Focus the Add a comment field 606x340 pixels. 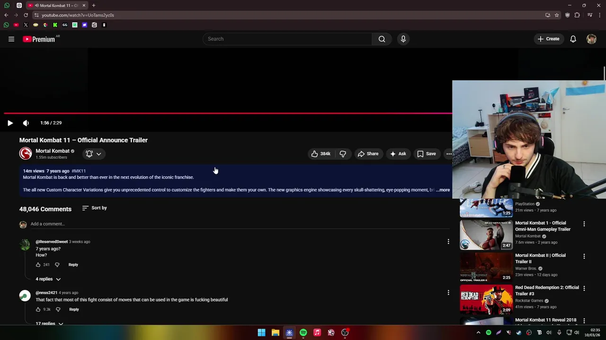(x=240, y=224)
